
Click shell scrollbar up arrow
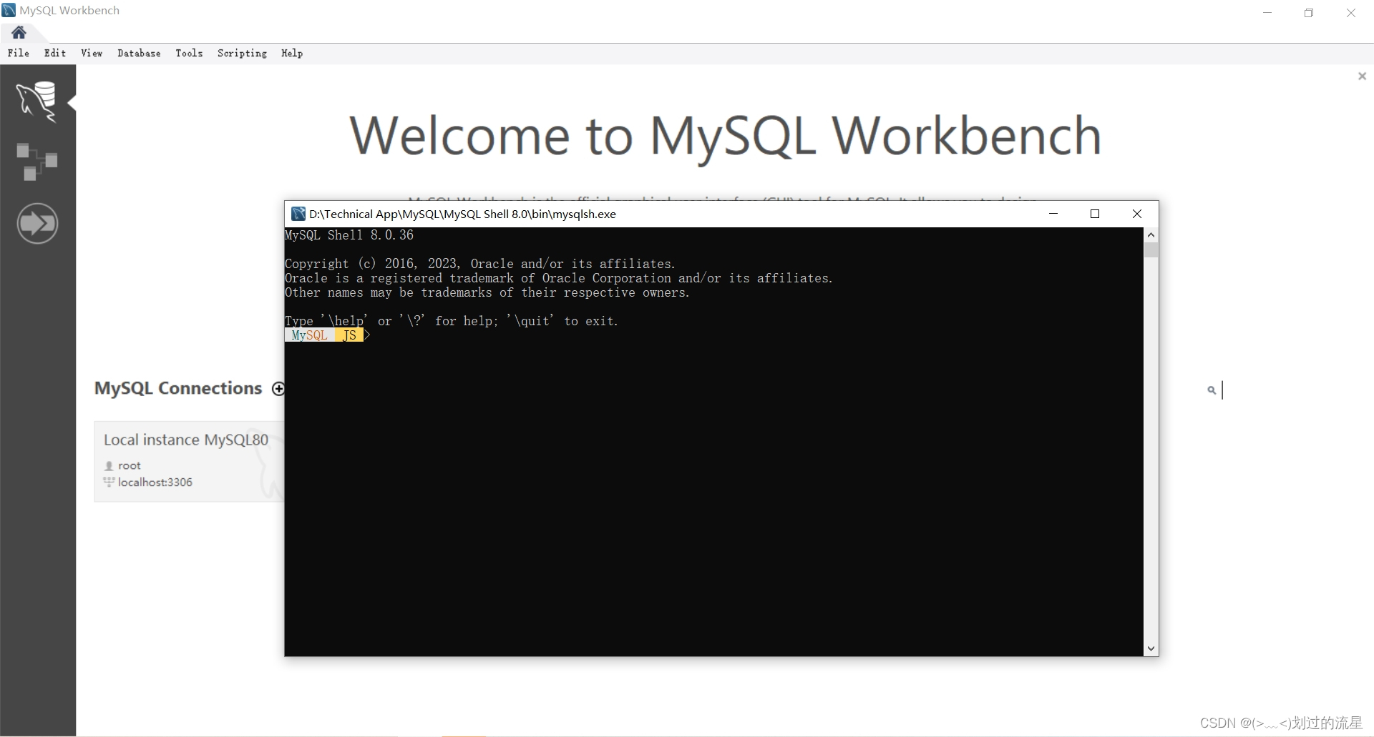[1151, 234]
